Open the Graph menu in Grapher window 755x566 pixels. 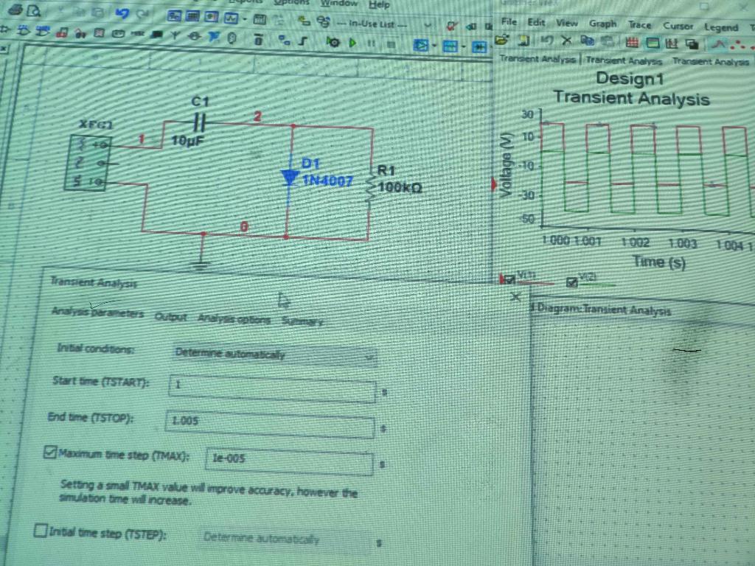pos(602,24)
